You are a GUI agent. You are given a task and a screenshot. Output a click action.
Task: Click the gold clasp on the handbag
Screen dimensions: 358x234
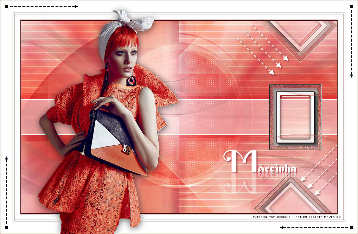pyautogui.click(x=127, y=150)
